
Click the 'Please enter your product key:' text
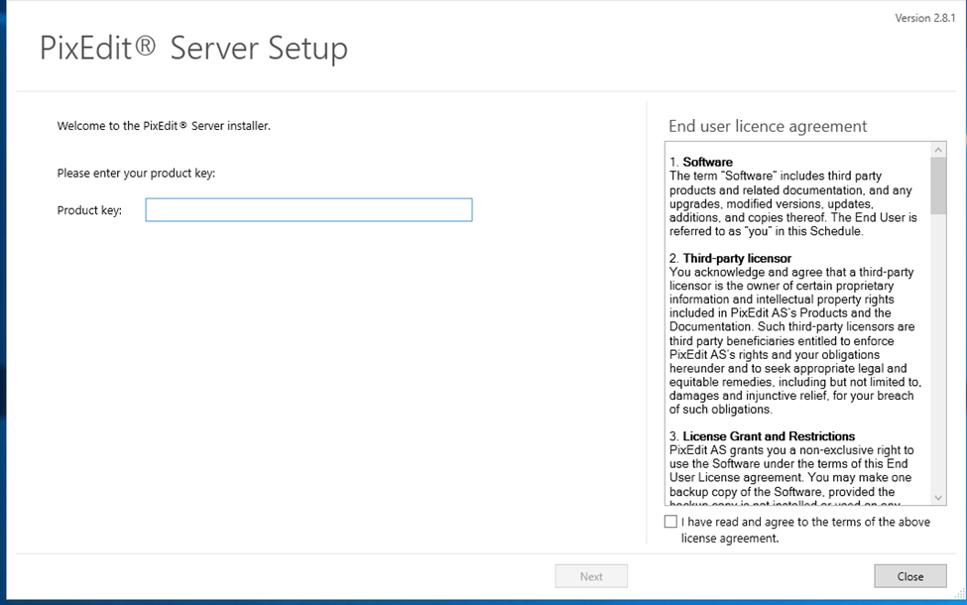pos(136,174)
